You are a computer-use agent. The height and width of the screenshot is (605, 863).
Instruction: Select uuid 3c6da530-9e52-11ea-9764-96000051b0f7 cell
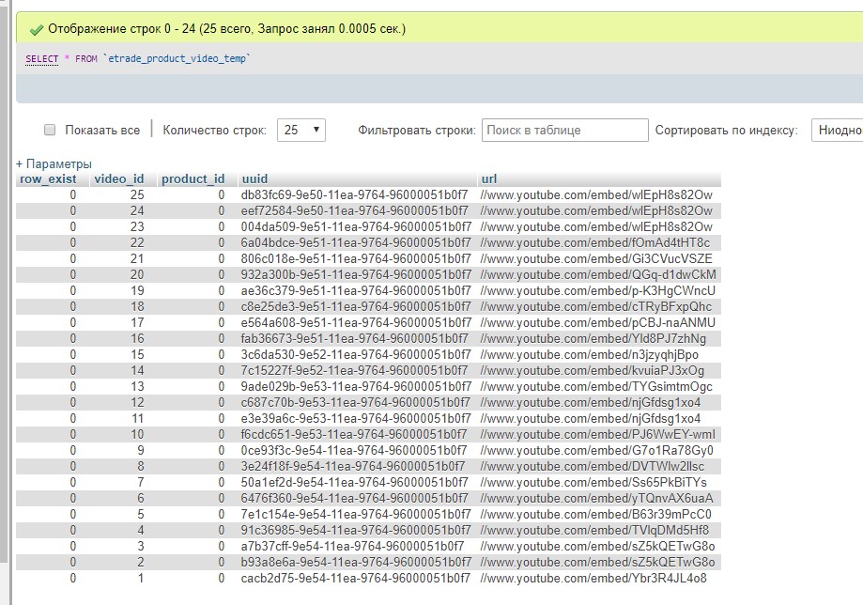tap(356, 354)
